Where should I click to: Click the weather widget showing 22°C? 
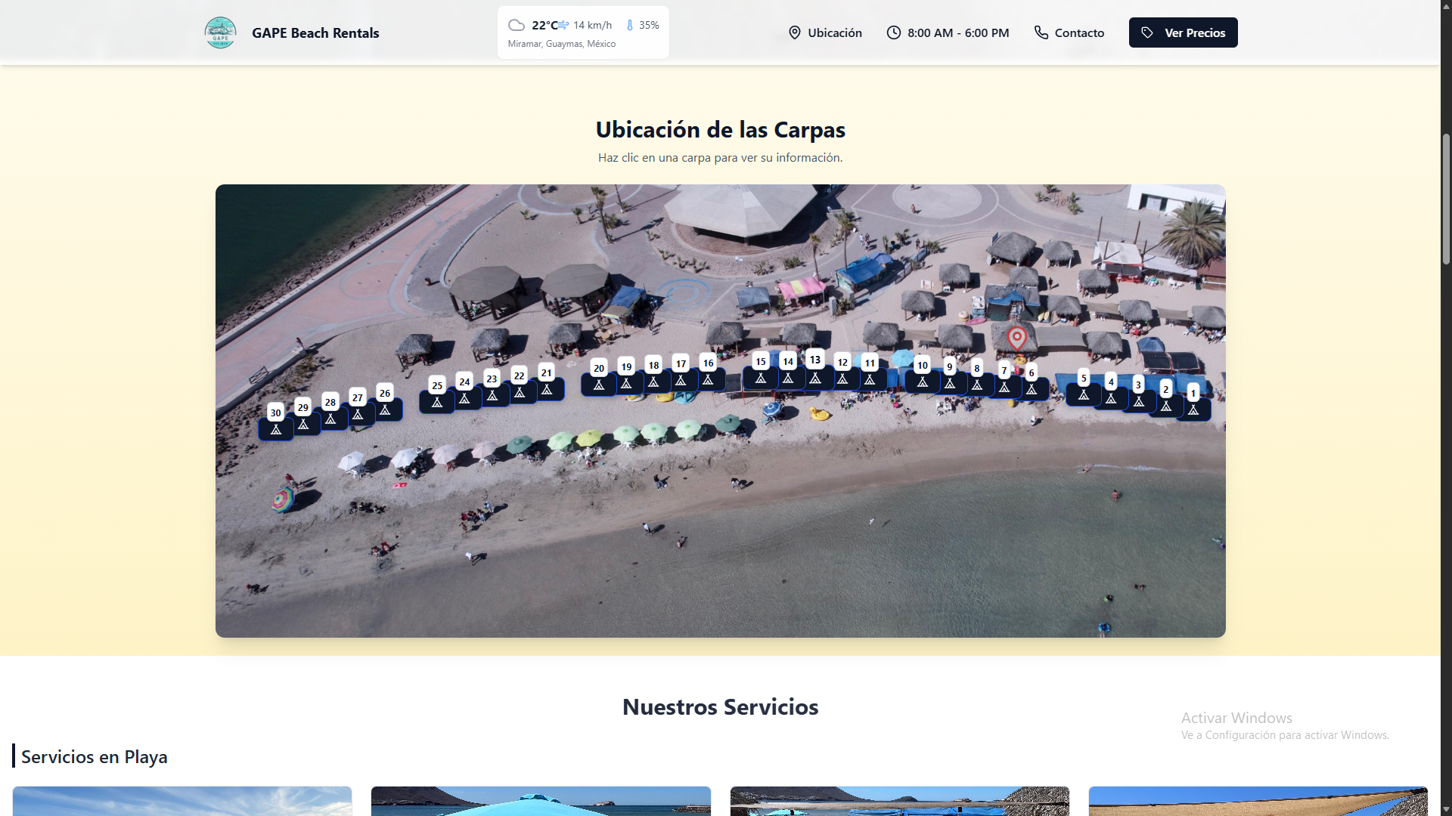click(x=583, y=32)
